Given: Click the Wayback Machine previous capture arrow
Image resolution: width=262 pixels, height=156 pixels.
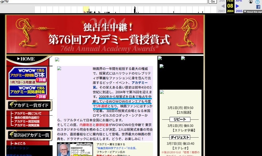Looking at the screenshot, I should [x=223, y=6].
